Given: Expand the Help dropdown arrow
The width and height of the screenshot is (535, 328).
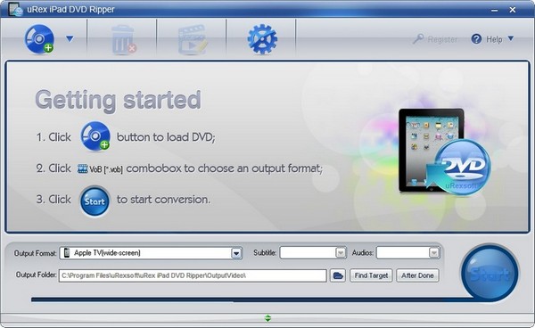Looking at the screenshot, I should coord(510,38).
